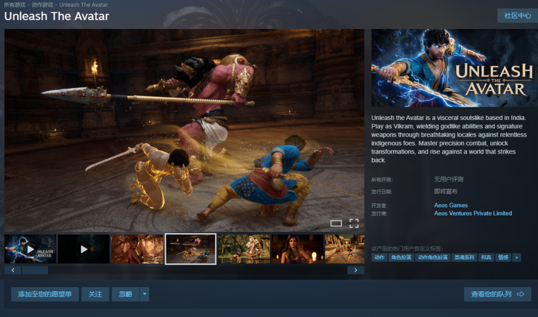
Task: Toggle 关注 to follow the game
Action: [x=95, y=294]
